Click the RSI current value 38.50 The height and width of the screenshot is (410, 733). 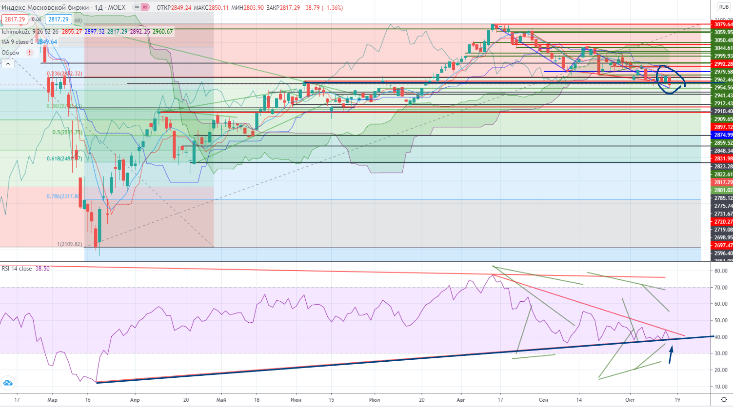[x=42, y=269]
